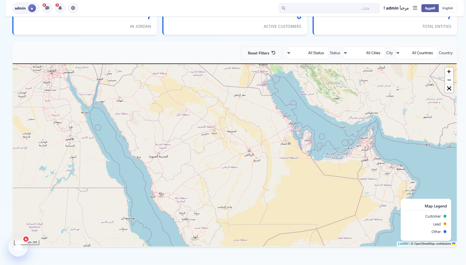Switch language to English
Screen dimensions: 466x265
447,8
